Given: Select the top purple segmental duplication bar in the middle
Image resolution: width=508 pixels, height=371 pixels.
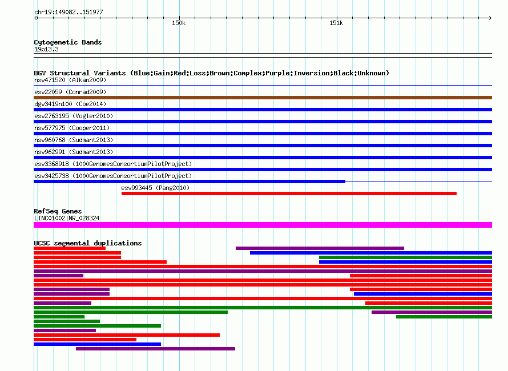Looking at the screenshot, I should (x=320, y=248).
